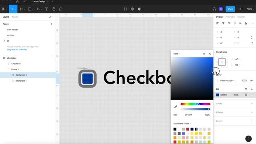Screen dimensions: 256x144
Task: Click the Share button
Action: click(230, 9)
